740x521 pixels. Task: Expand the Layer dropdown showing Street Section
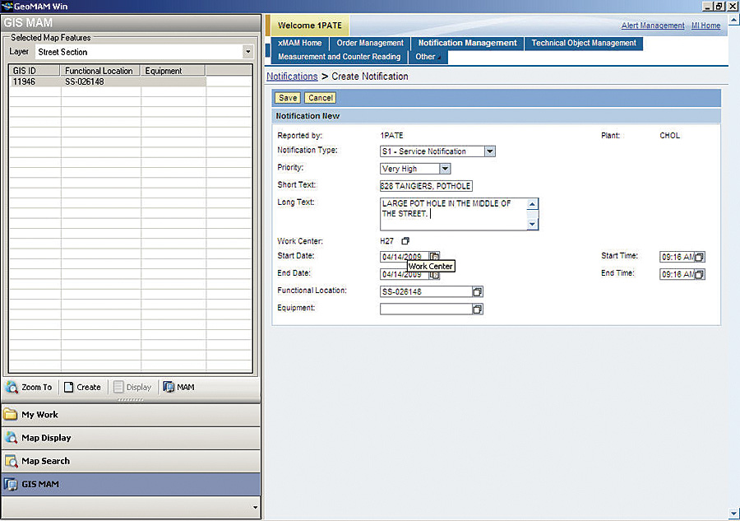247,51
